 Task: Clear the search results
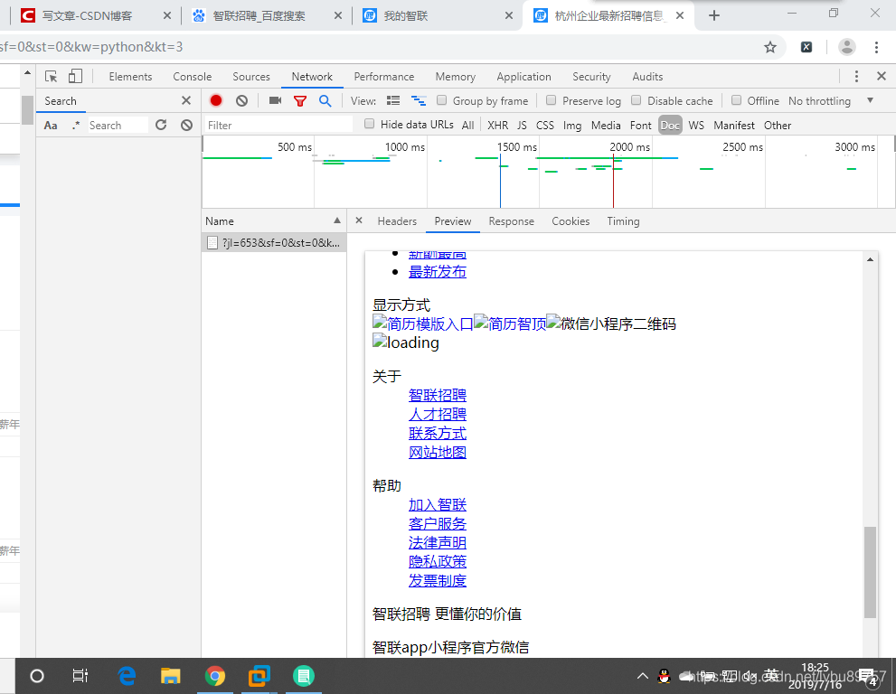[x=186, y=125]
